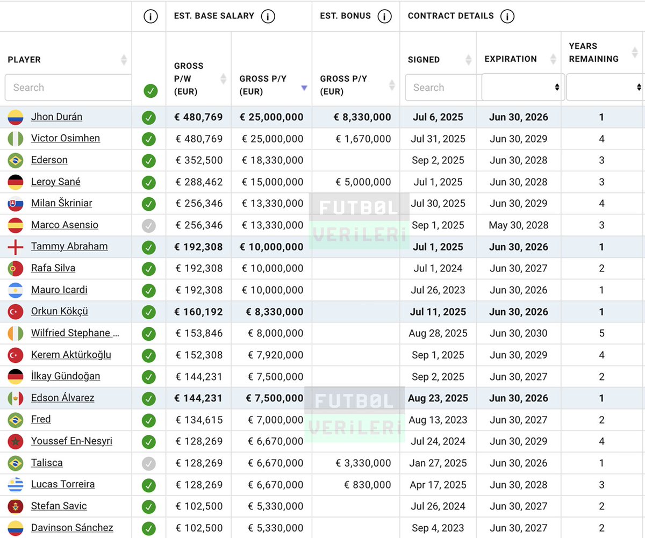Click England flag icon beside Tammy Abraham
This screenshot has width=645, height=538.
coord(16,247)
